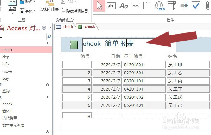Click the cell 05201401

click(144, 105)
